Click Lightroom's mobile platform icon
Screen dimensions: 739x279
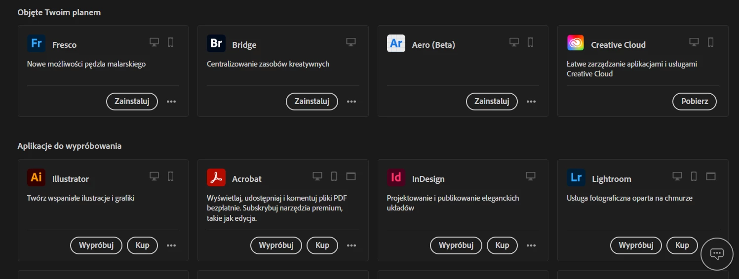694,176
